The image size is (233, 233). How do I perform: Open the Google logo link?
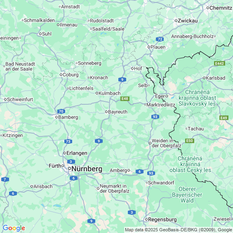(14, 228)
